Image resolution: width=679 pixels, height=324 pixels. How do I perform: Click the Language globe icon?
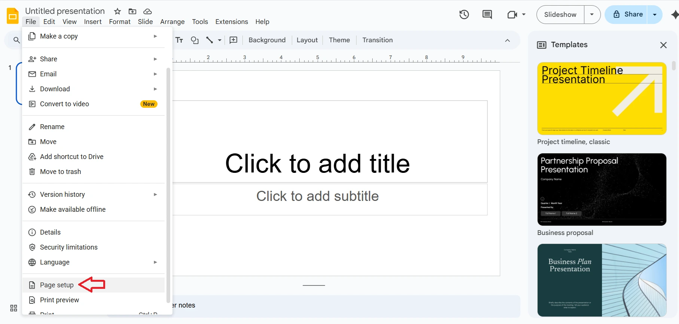pos(32,262)
